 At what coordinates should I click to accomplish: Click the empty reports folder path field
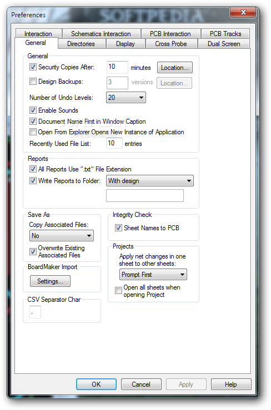145,196
